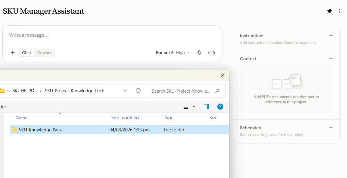347x178 pixels.
Task: Refresh the file explorer folder view
Action: (x=138, y=91)
